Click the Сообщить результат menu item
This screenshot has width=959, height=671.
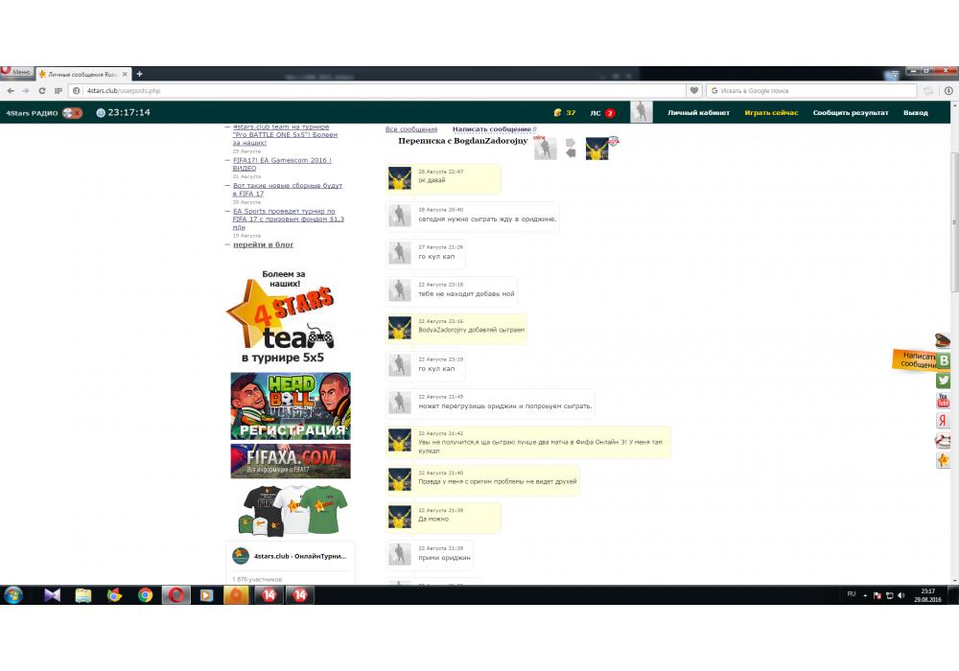851,113
